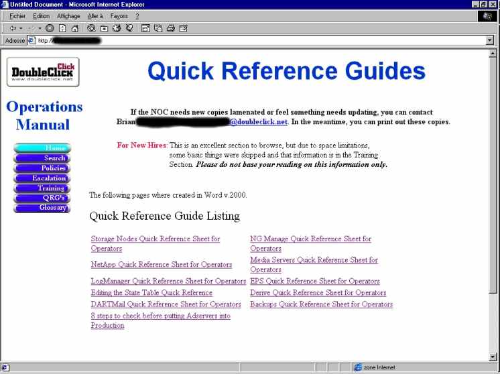This screenshot has height=374, width=500.
Task: Click the Internet zone globe icon
Action: (x=358, y=367)
